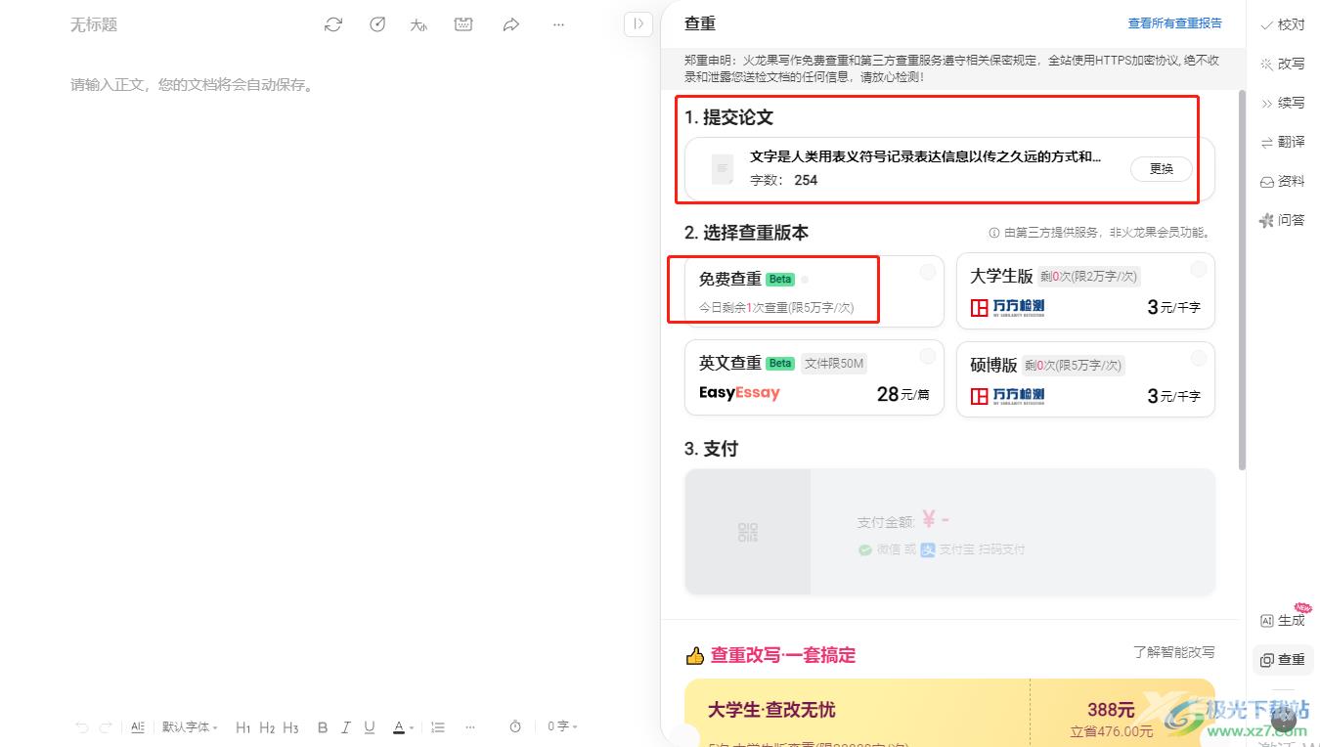Open the 大小 font size tool
This screenshot has width=1320, height=747.
click(x=419, y=24)
